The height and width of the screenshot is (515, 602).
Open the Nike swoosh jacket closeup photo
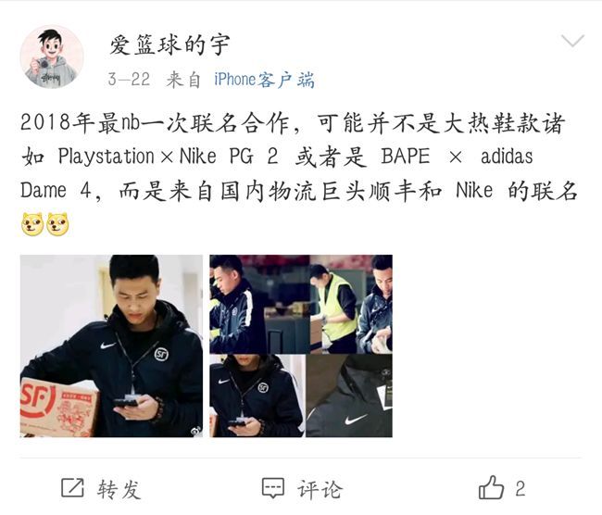[349, 396]
